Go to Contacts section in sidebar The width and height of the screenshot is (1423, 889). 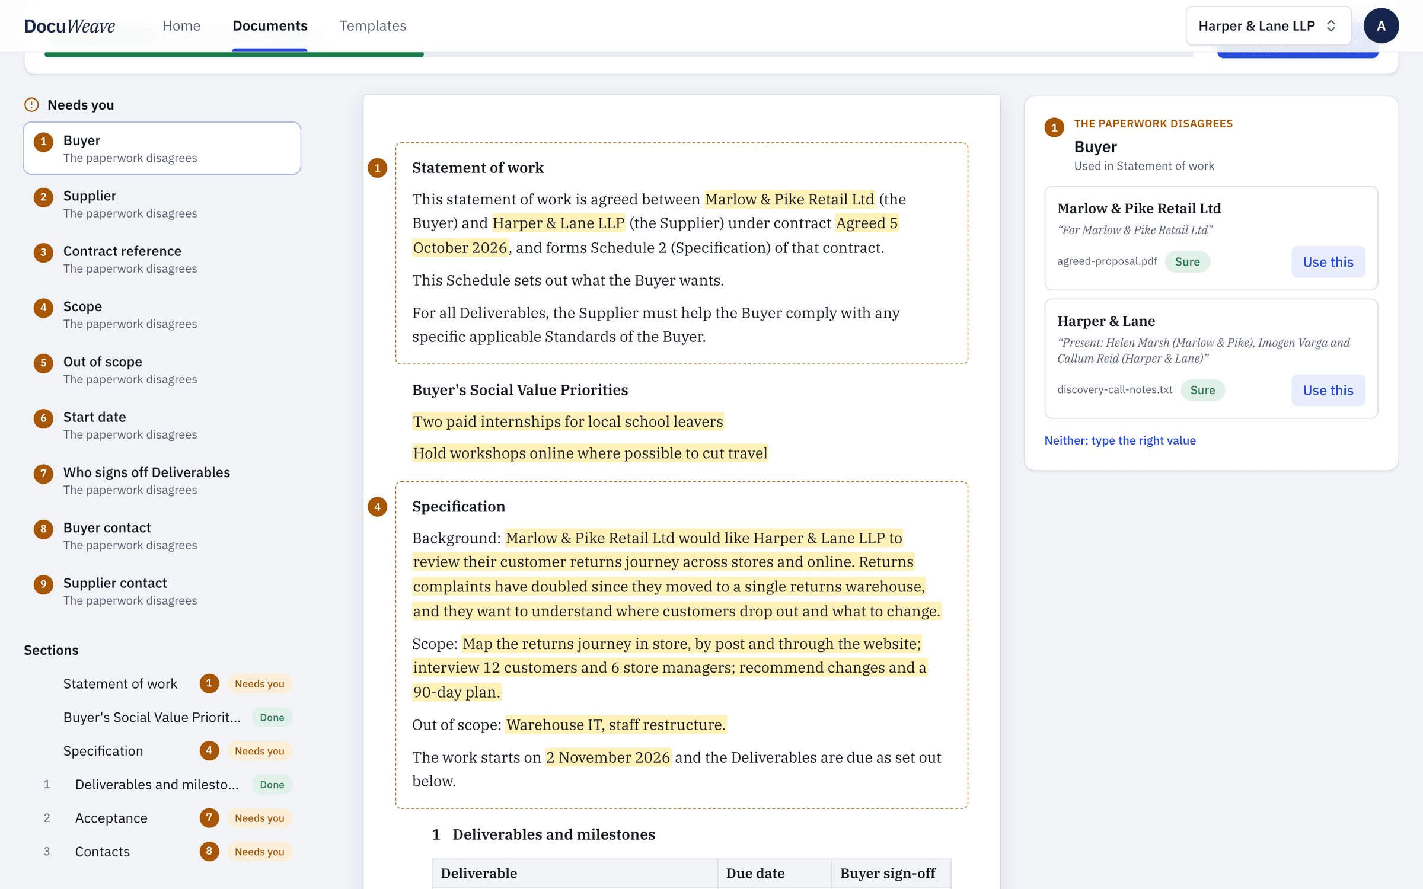tap(162, 852)
